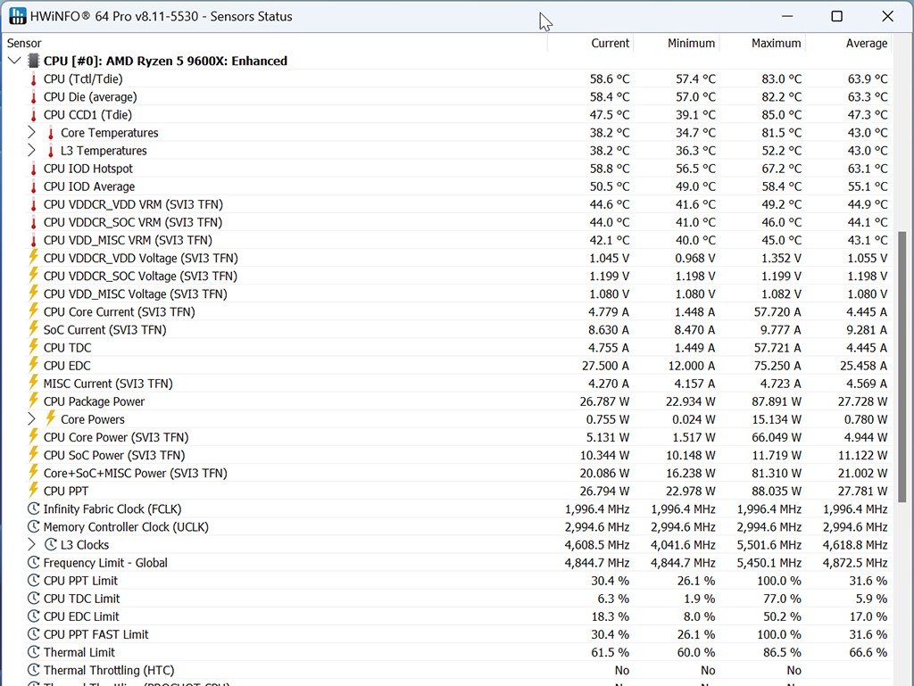The height and width of the screenshot is (686, 914).
Task: Click clock icon of Memory Controller Clock (UCLK)
Action: click(34, 526)
